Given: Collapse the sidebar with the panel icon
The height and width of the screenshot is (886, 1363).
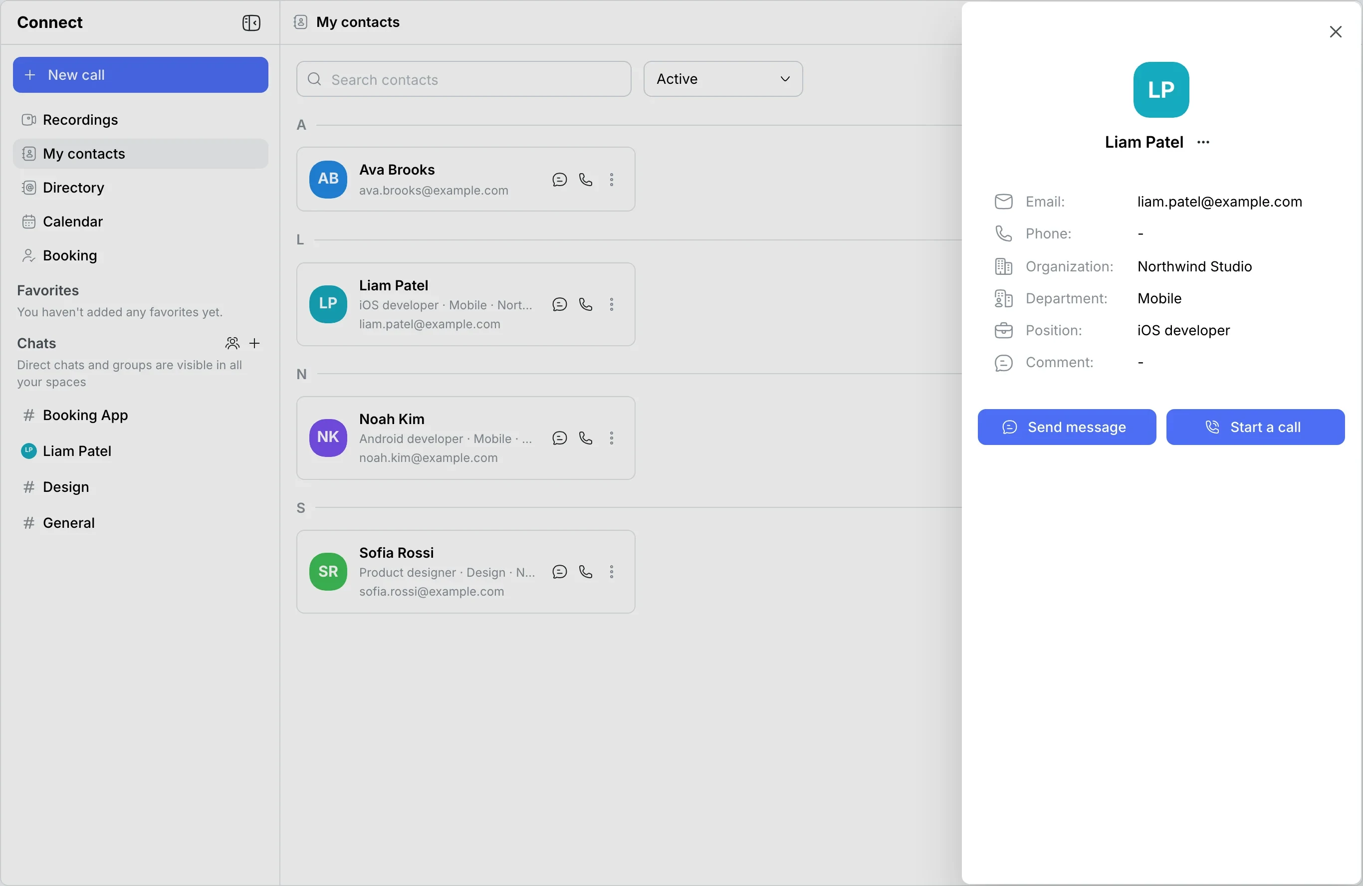Looking at the screenshot, I should [x=251, y=23].
